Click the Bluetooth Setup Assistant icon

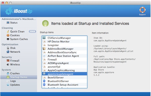click(44, 85)
